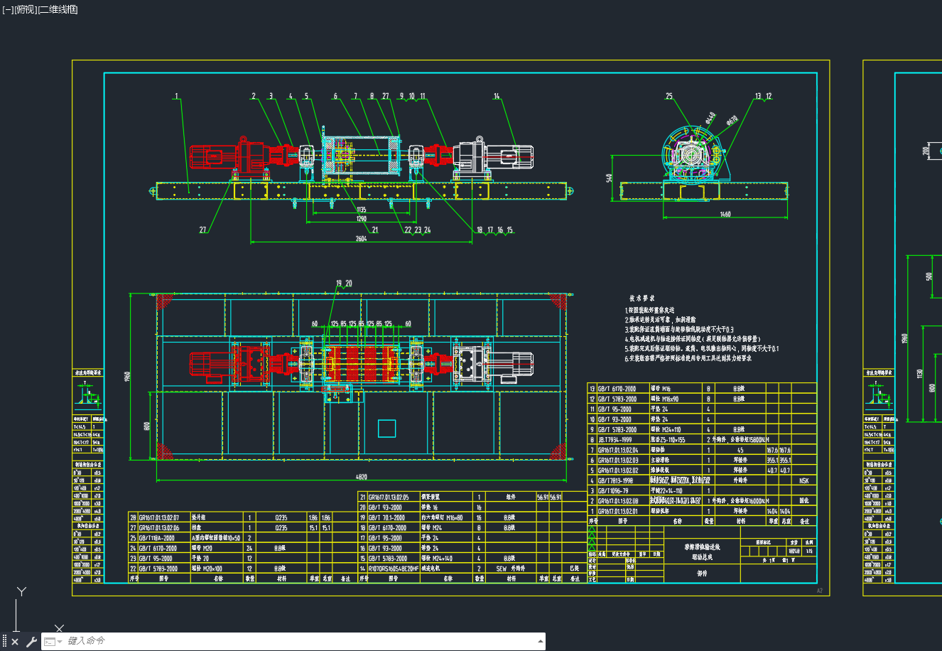Image resolution: width=942 pixels, height=651 pixels.
Task: Select the R107DRS160S4BE20HF parts list cell
Action: click(395, 569)
